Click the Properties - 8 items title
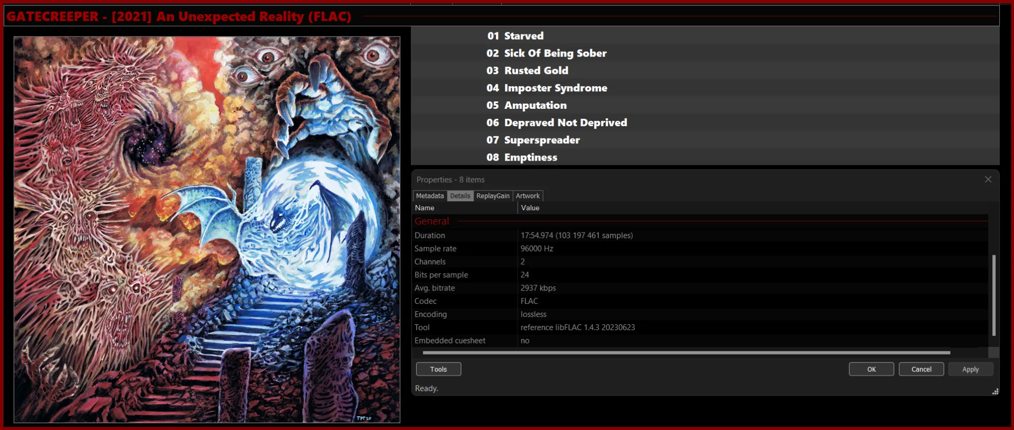This screenshot has width=1014, height=430. pyautogui.click(x=450, y=180)
